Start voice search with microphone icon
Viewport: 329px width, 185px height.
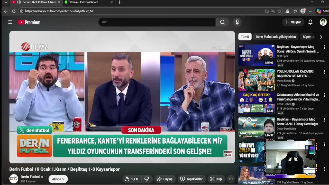(x=237, y=22)
